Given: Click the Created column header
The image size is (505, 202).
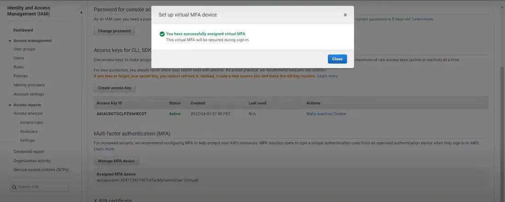Looking at the screenshot, I should pyautogui.click(x=197, y=103).
